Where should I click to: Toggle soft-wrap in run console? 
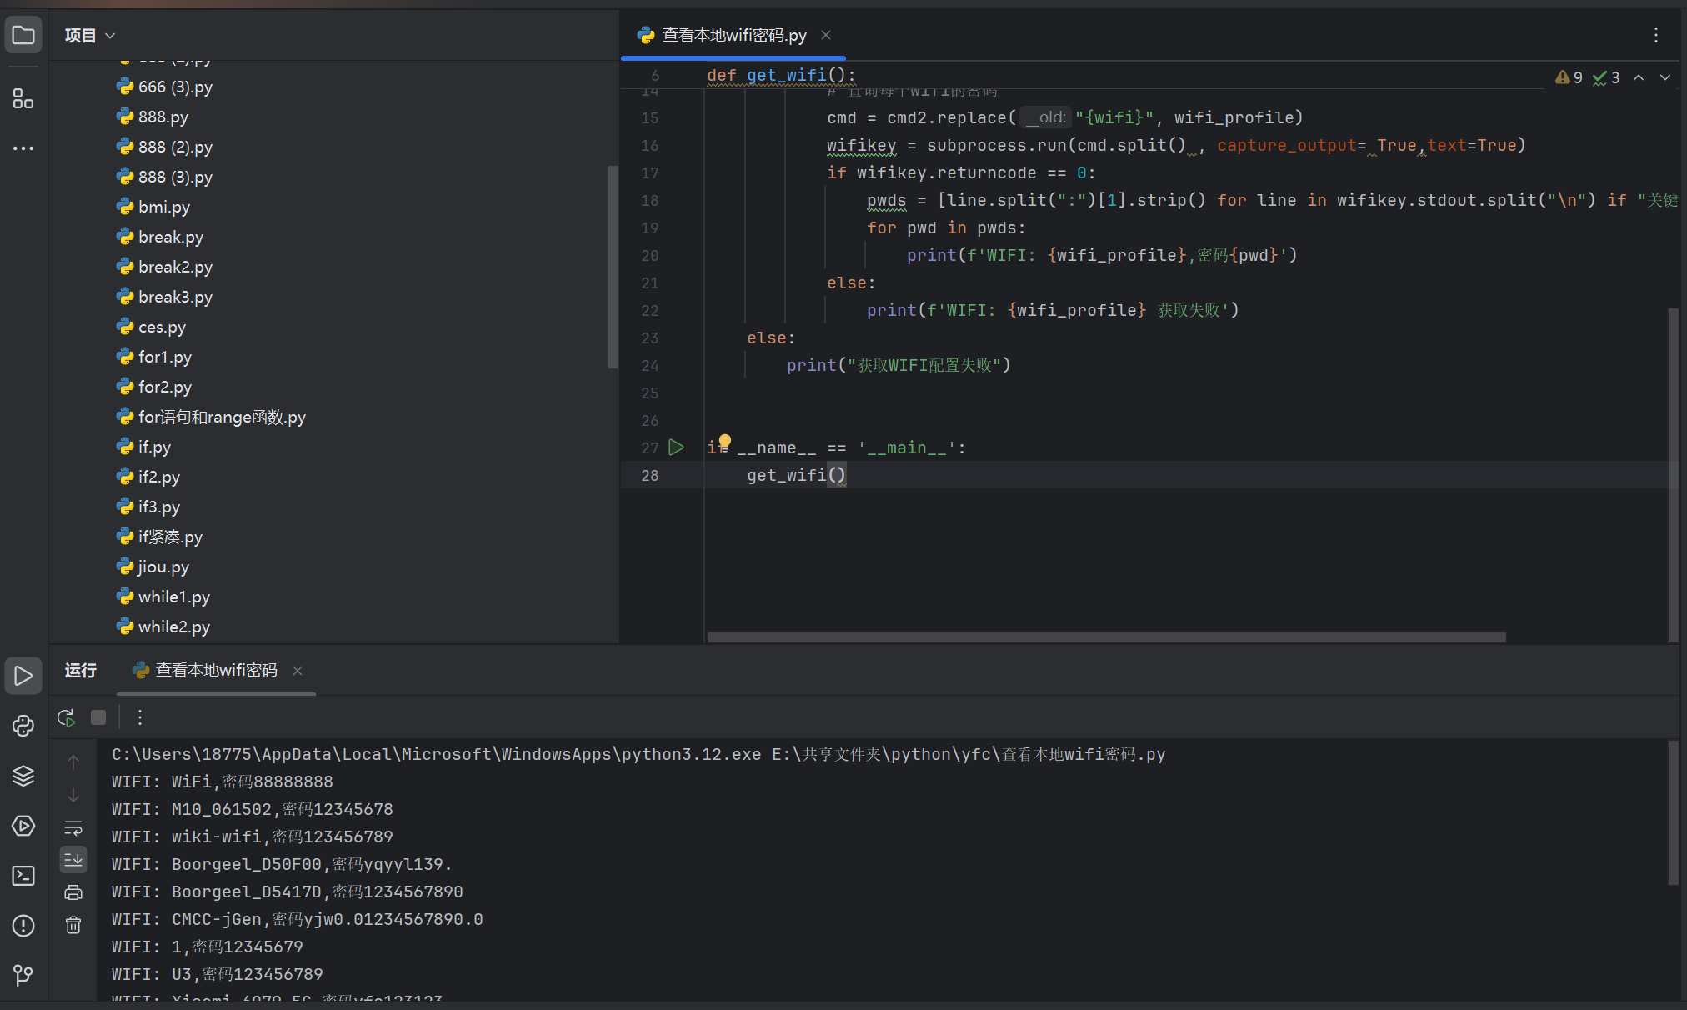point(73,828)
